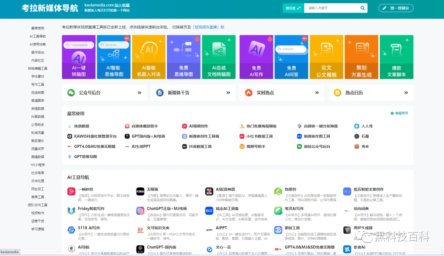This screenshot has height=256, width=444.
Task: Click the 5118 AI写作 app icon
Action: [x=71, y=230]
